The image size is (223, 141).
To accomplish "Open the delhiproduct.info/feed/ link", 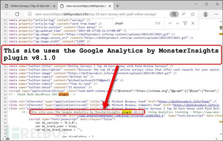I will click(185, 102).
